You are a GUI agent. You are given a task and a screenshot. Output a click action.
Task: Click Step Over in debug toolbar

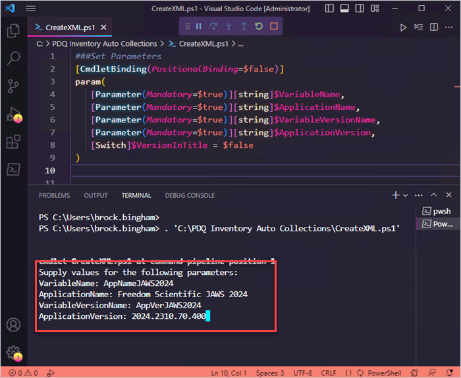tap(214, 26)
